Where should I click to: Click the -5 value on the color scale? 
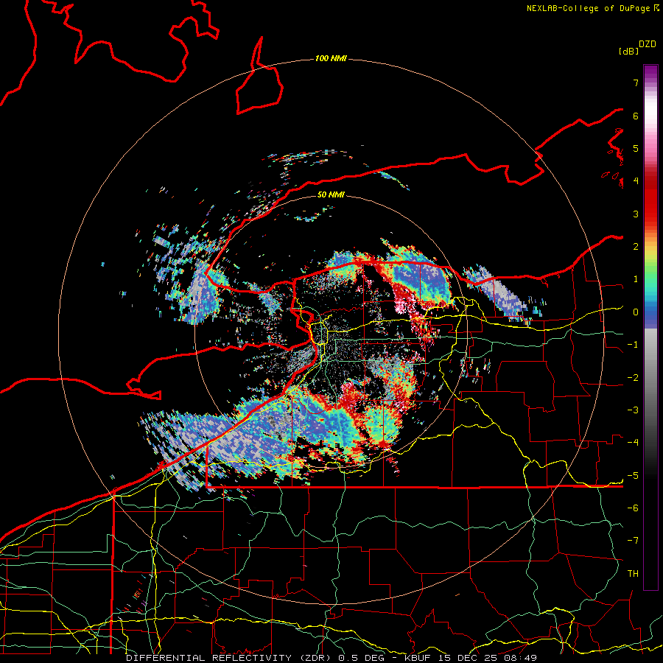pos(633,476)
